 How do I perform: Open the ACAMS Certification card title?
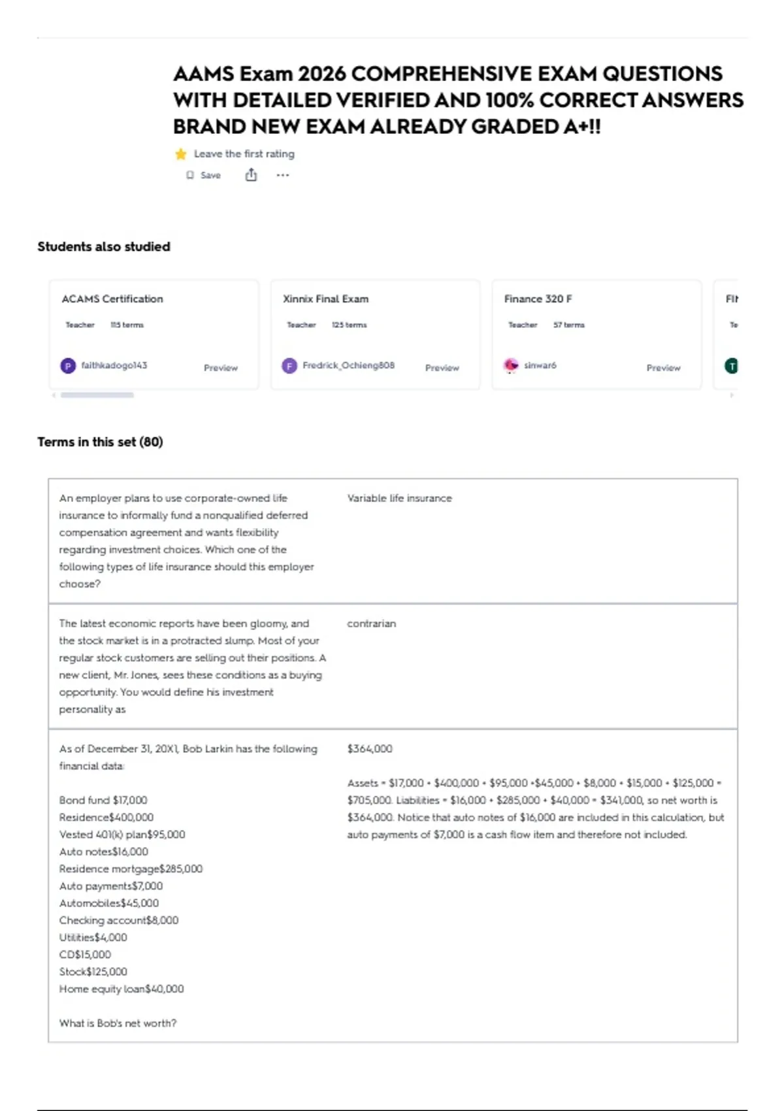(x=112, y=299)
